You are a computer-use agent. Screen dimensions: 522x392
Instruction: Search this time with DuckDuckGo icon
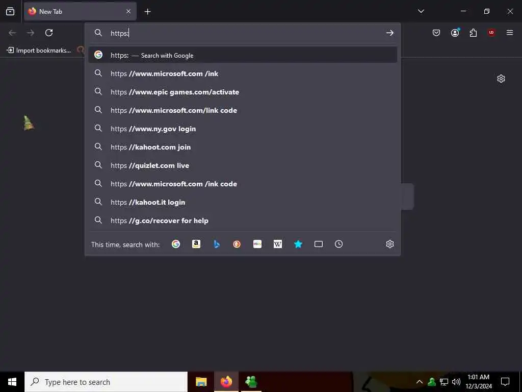tap(237, 244)
